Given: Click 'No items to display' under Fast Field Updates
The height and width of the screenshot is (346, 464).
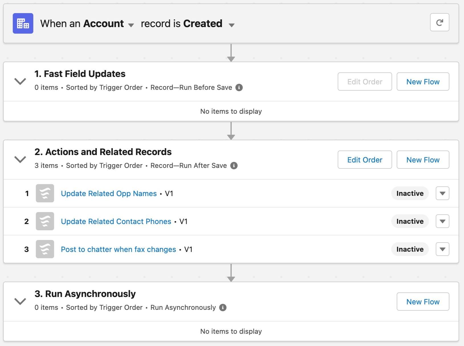Looking at the screenshot, I should pyautogui.click(x=231, y=111).
